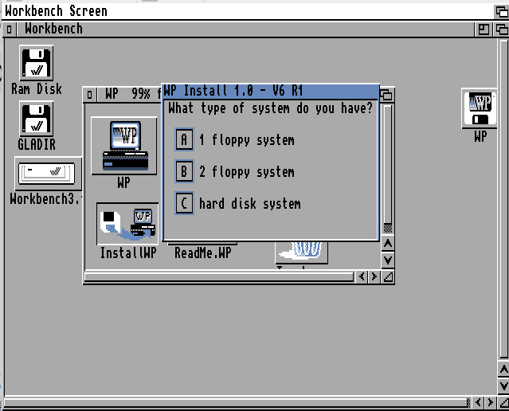
Task: Choose option B 2 floppy system
Action: coord(184,171)
